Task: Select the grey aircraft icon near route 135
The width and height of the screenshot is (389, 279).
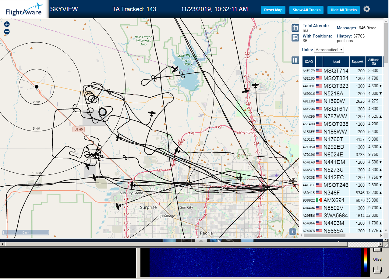Action: click(200, 115)
